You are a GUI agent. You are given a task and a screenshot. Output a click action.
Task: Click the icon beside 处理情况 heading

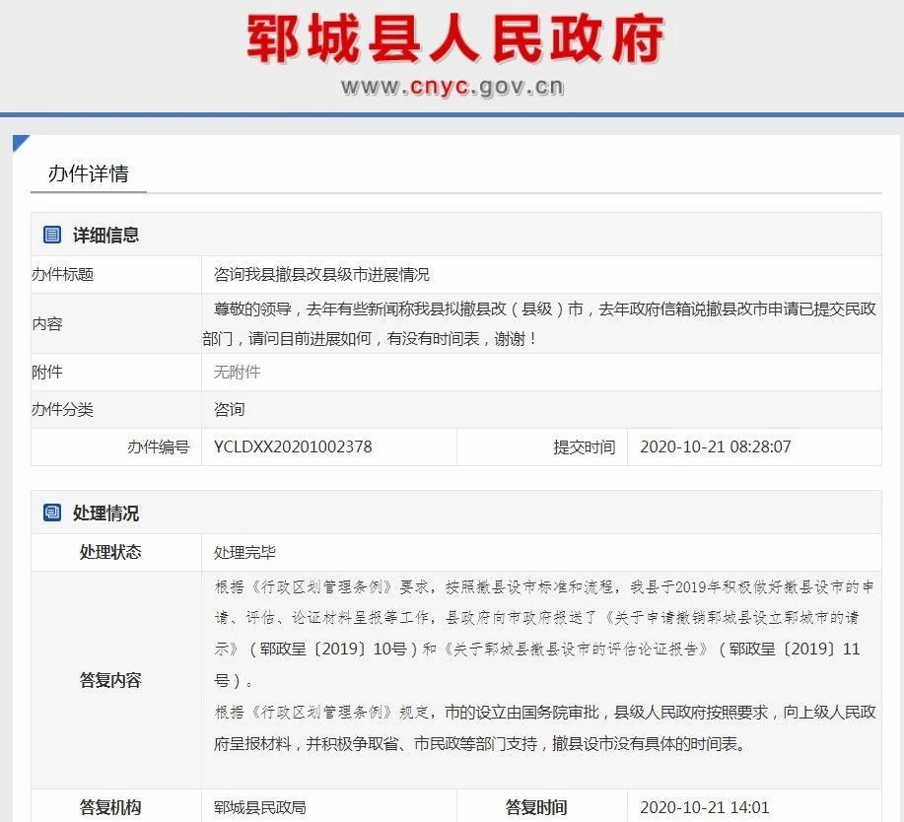(x=52, y=513)
